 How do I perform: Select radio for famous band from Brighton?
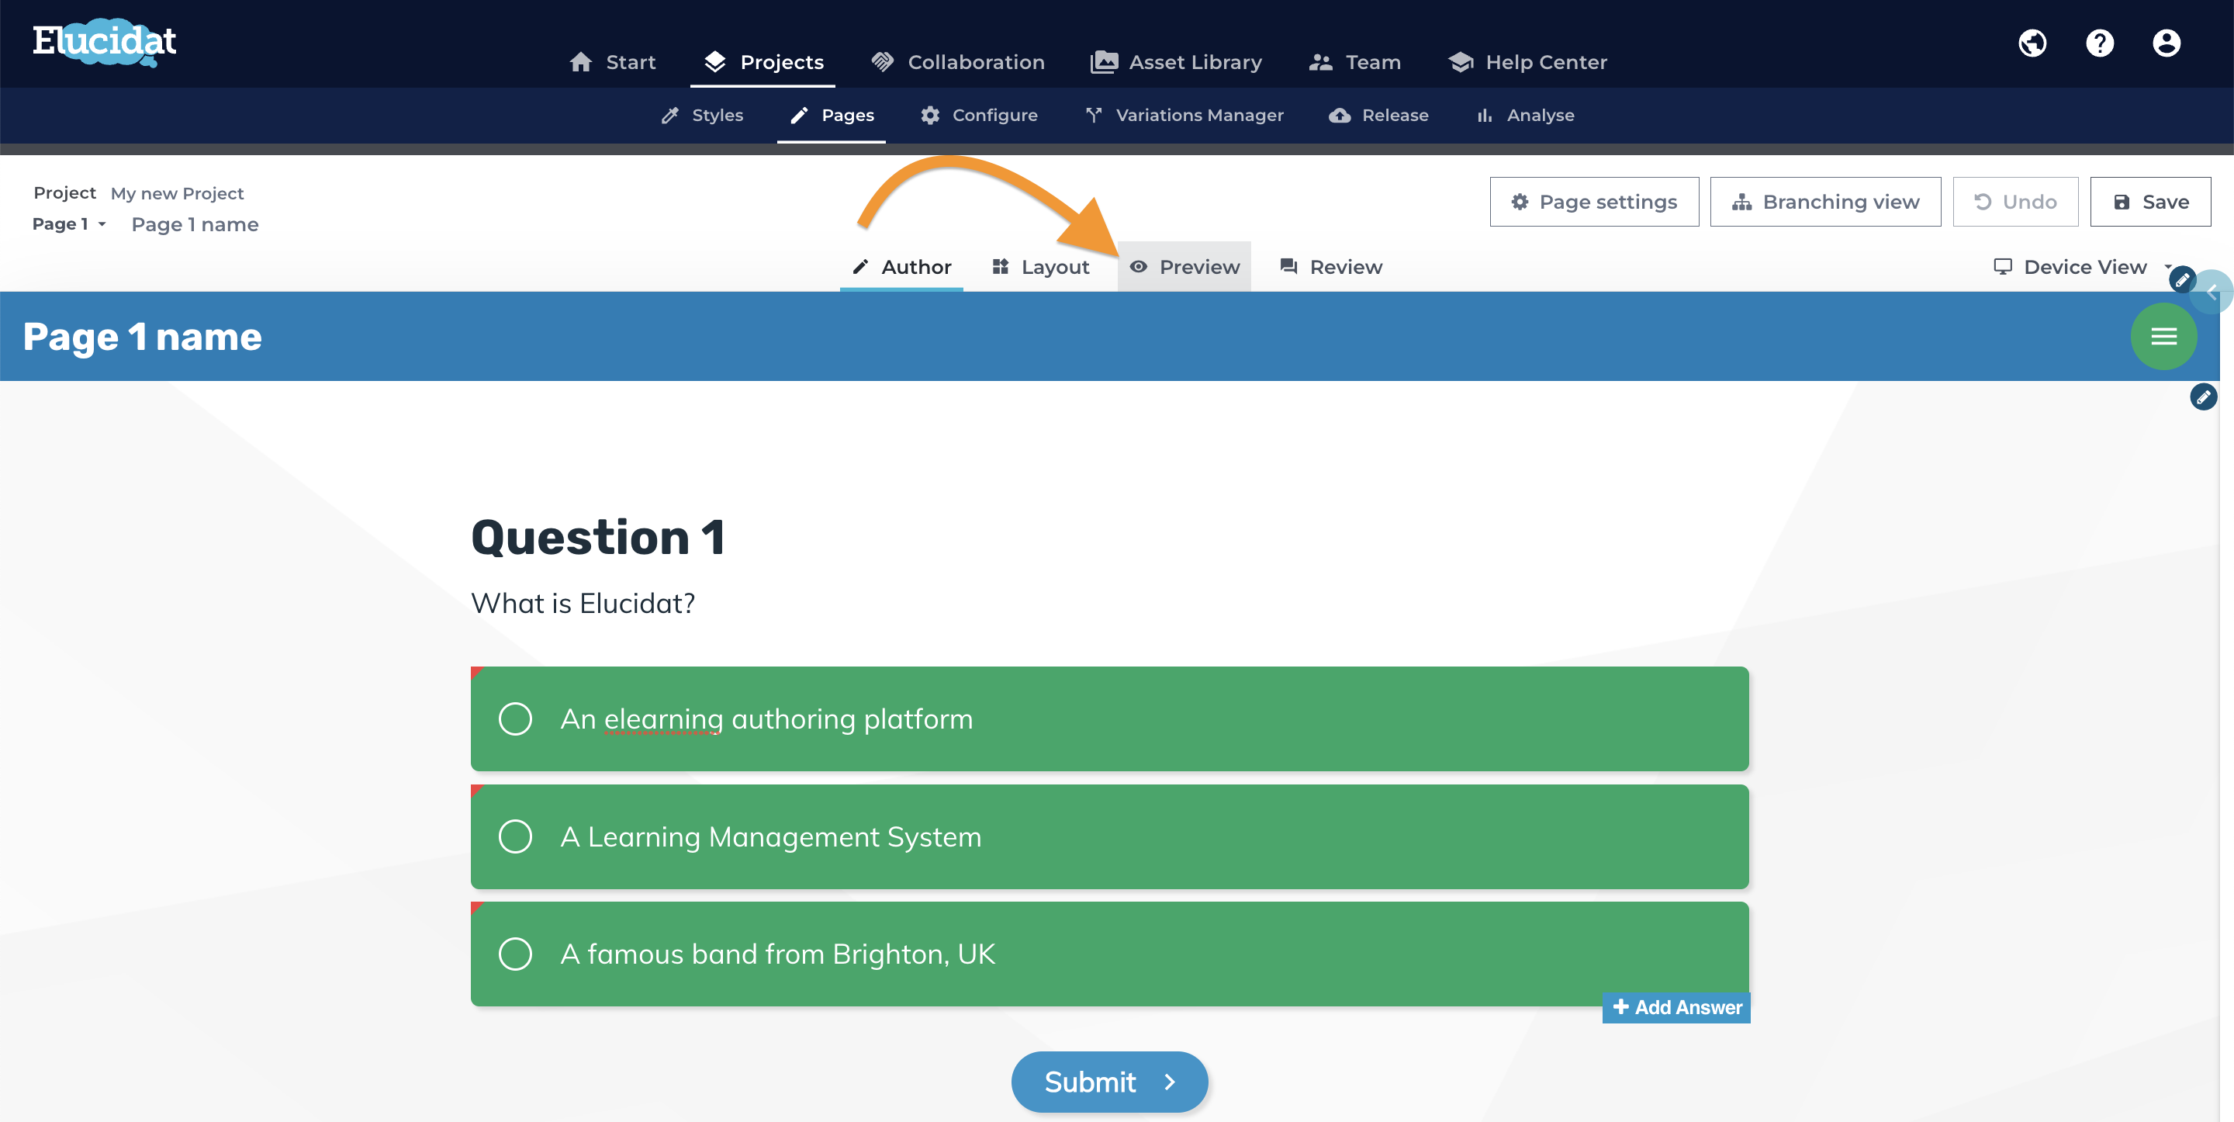pos(515,954)
